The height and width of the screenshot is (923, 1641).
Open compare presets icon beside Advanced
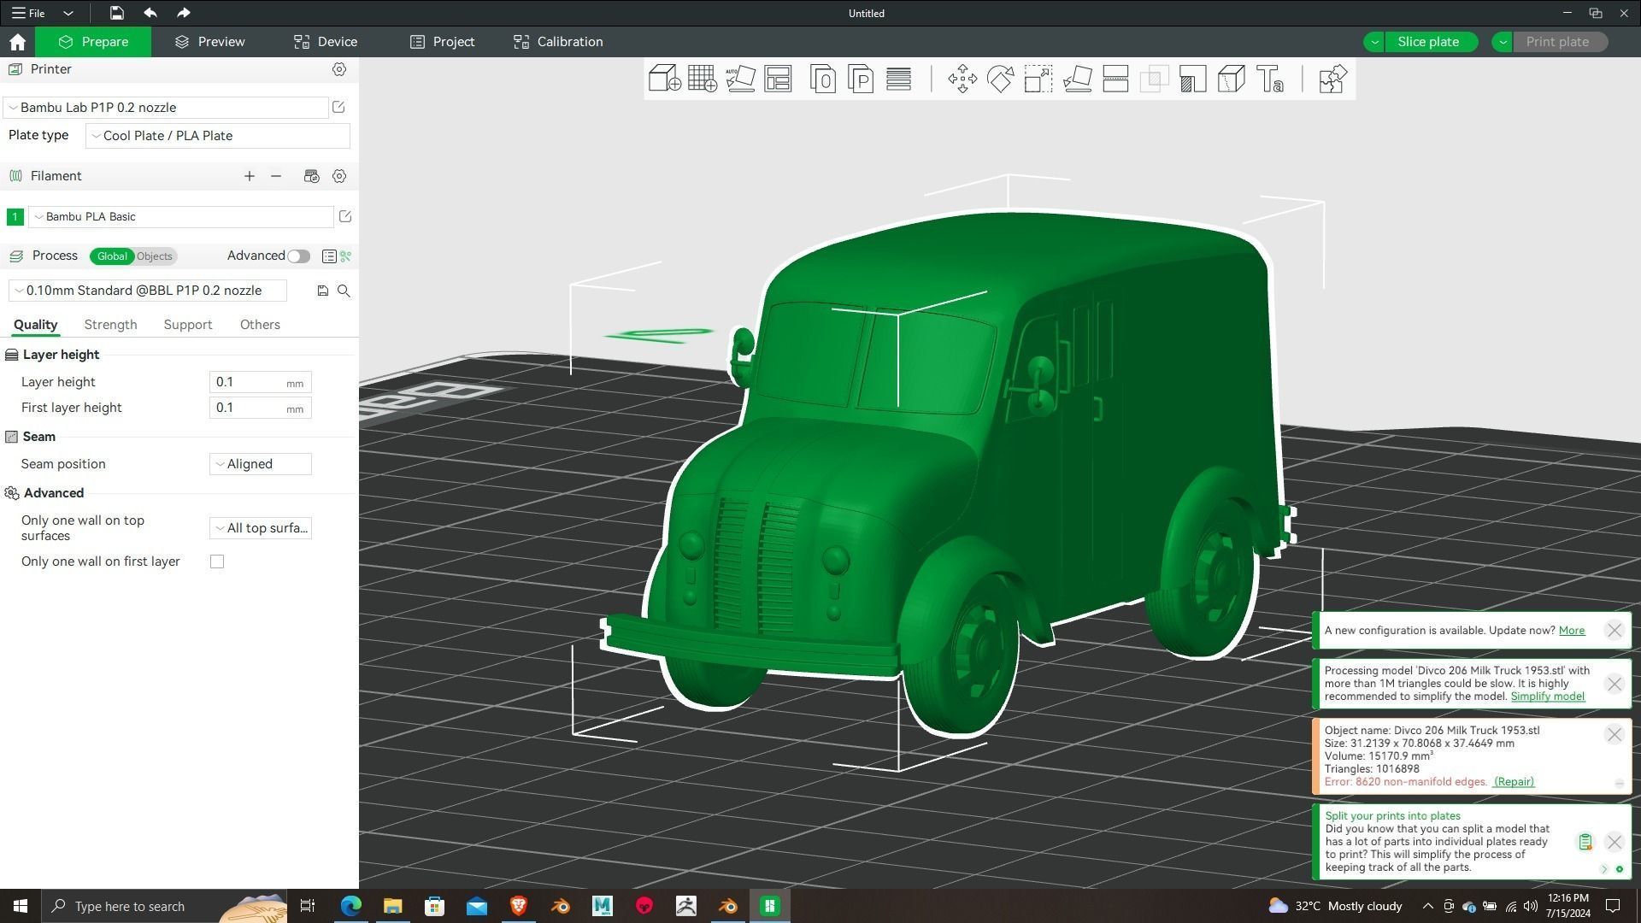click(345, 256)
